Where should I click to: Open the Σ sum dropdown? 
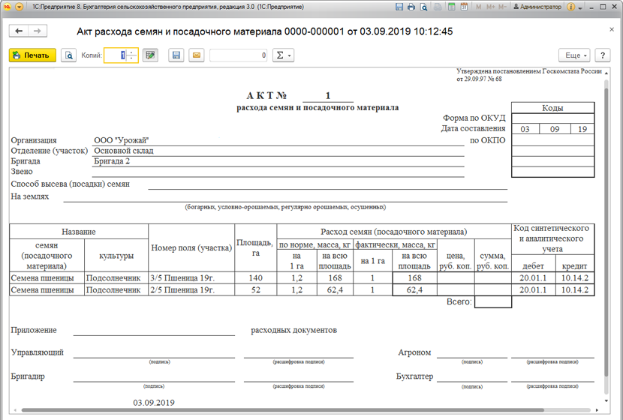point(283,55)
